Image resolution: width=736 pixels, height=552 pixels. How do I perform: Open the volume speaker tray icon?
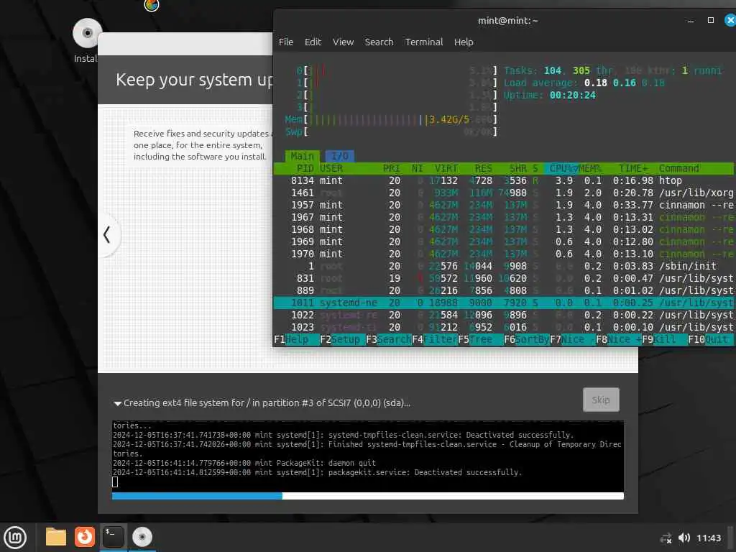[684, 538]
